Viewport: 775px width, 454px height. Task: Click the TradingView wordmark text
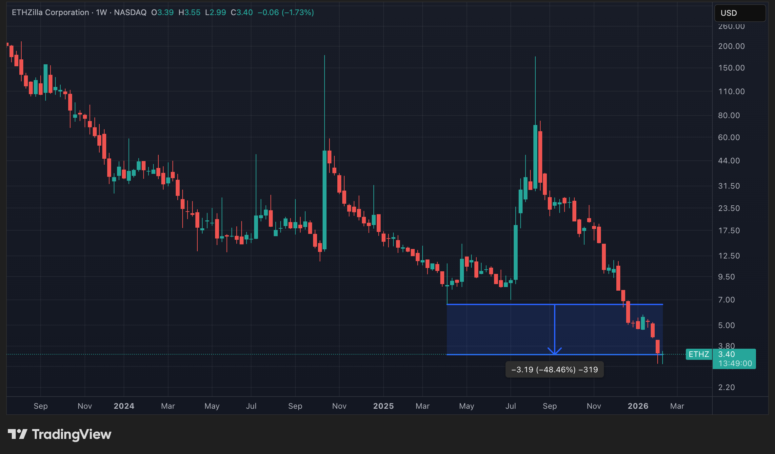[x=71, y=434]
